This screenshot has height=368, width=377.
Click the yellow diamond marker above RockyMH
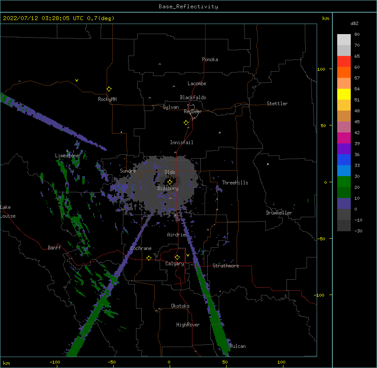[109, 89]
